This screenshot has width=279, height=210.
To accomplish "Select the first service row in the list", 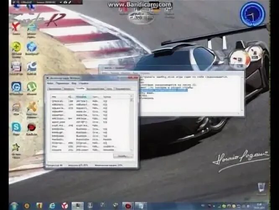I will tap(90, 101).
